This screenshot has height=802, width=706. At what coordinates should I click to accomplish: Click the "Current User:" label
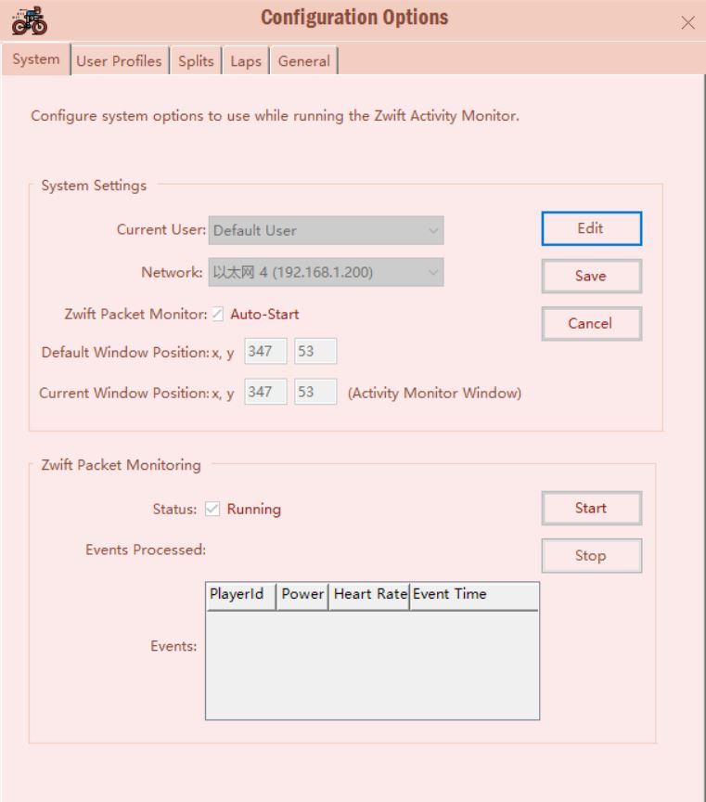coord(161,229)
